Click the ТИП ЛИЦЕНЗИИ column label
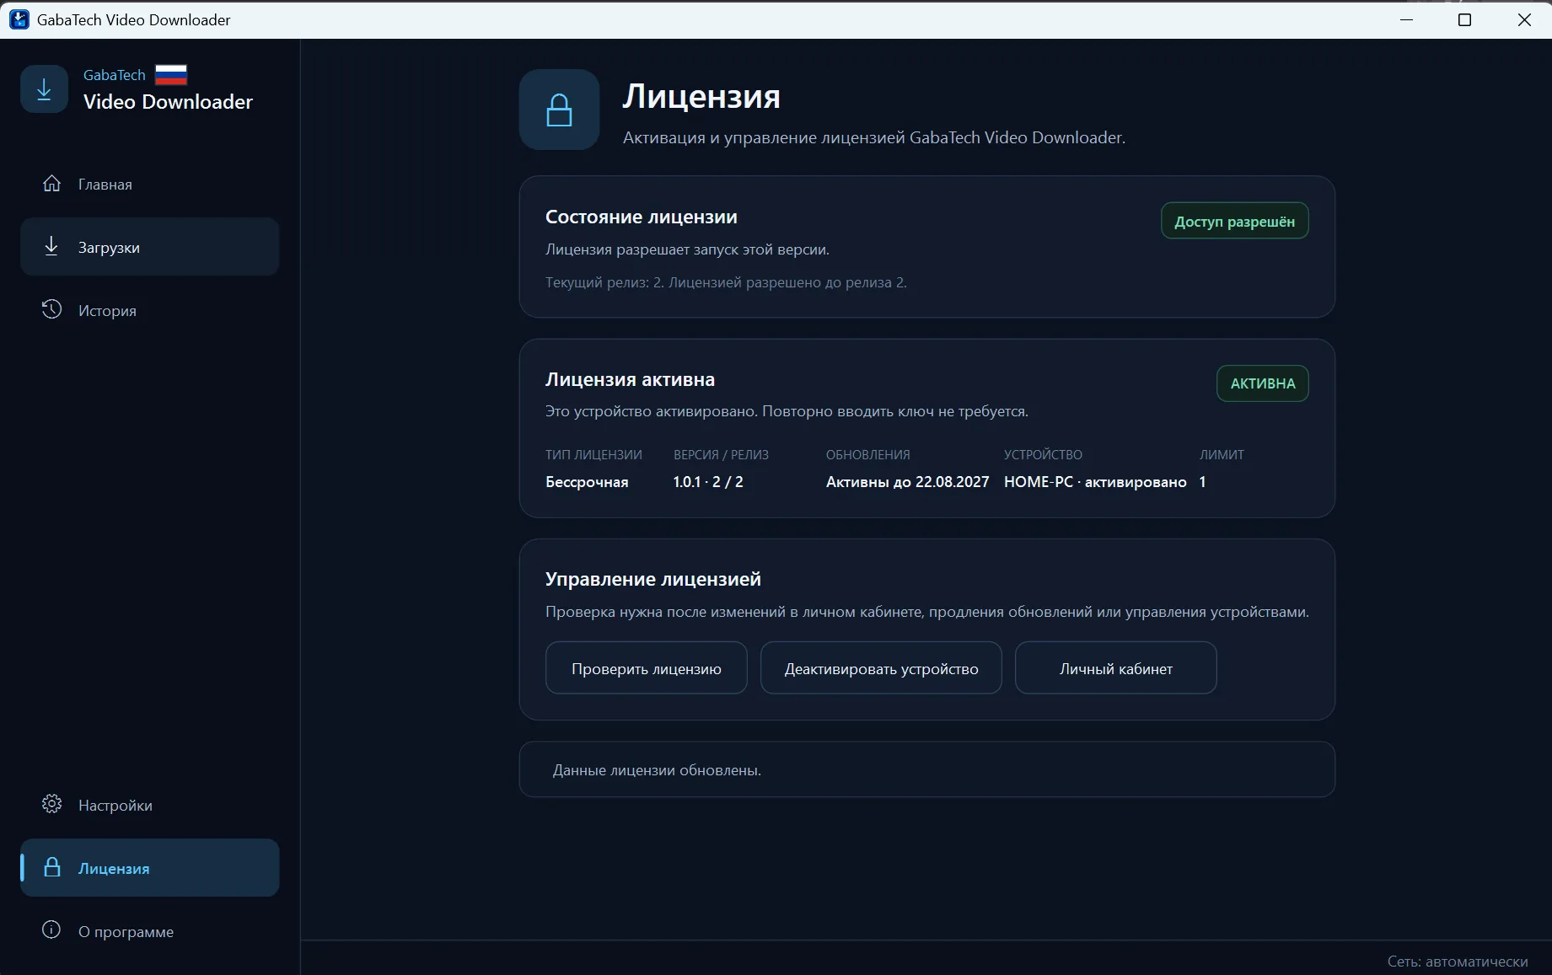Image resolution: width=1552 pixels, height=975 pixels. pyautogui.click(x=593, y=455)
